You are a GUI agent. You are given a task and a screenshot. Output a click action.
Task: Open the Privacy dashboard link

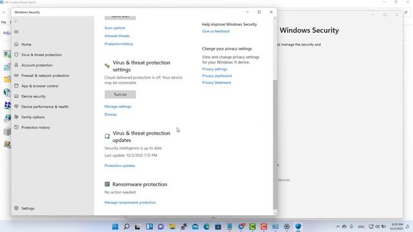(x=217, y=76)
